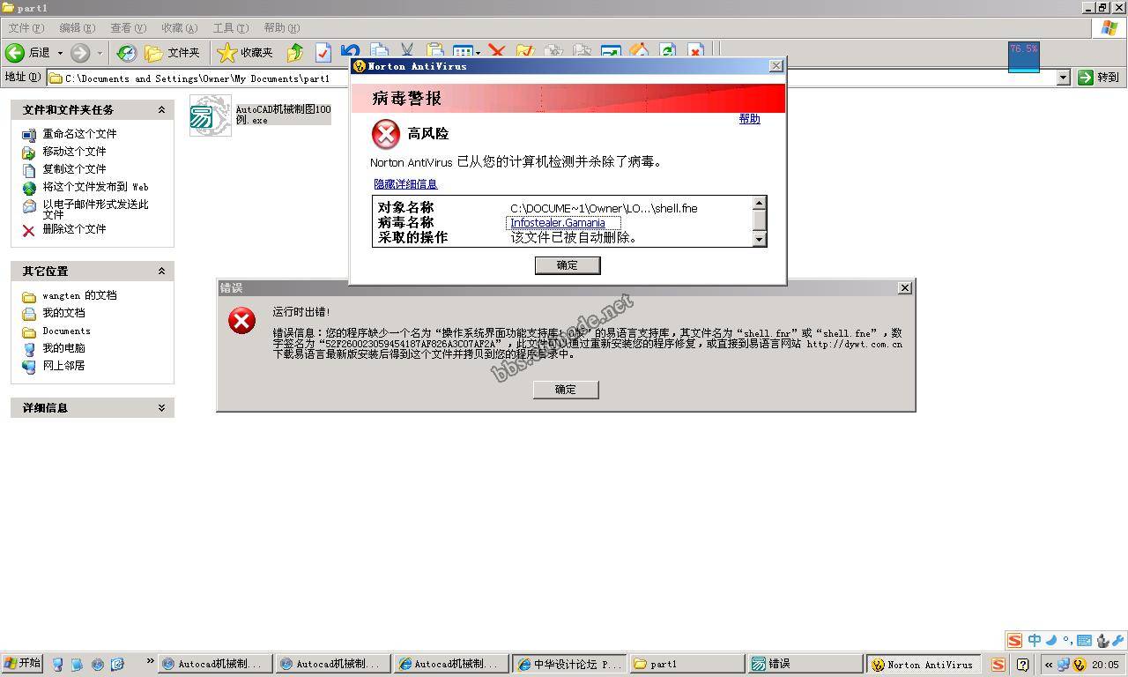Click 以电子邮件形式发送此文件 link
This screenshot has width=1128, height=677.
(95, 209)
